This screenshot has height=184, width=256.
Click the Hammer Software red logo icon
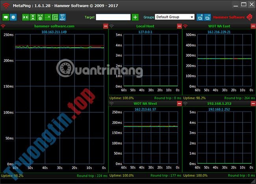(250, 17)
